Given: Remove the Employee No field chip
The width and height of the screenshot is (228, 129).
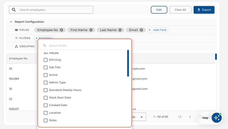Looking at the screenshot, I should (62, 30).
